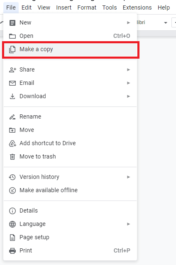176x265 pixels.
Task: Click the Details menu entry text
Action: [x=29, y=211]
